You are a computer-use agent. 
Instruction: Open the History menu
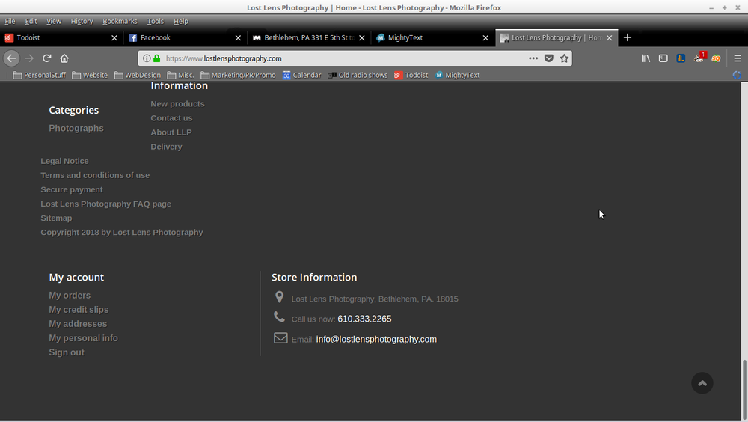click(82, 21)
